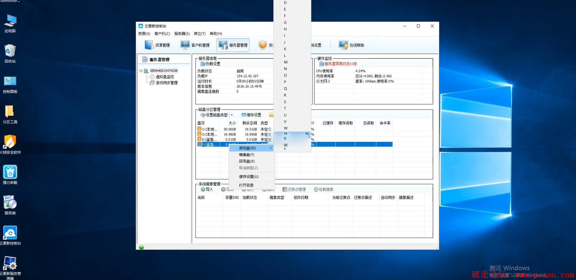The width and height of the screenshot is (576, 280).
Task: Expand the 设置磁盘类型 dropdown arrow
Action: [x=232, y=115]
